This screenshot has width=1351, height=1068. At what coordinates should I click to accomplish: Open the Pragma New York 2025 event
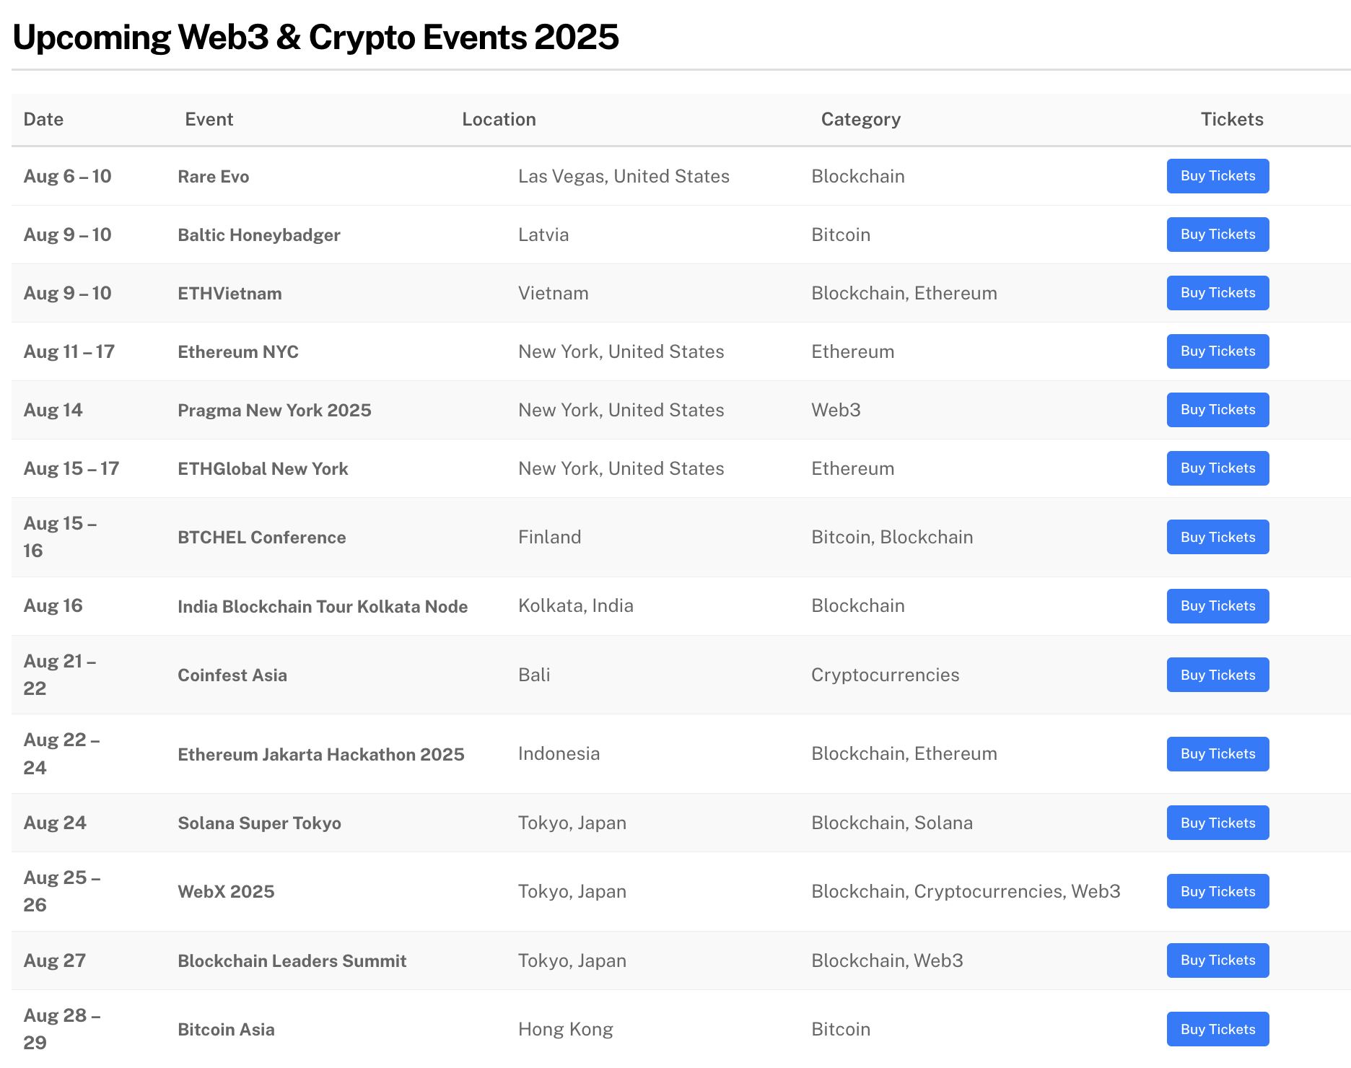pyautogui.click(x=274, y=411)
